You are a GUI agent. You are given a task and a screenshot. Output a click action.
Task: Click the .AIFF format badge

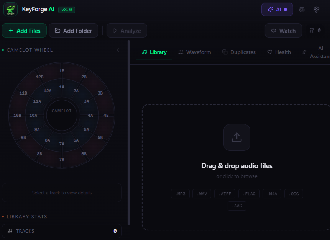pyautogui.click(x=225, y=194)
